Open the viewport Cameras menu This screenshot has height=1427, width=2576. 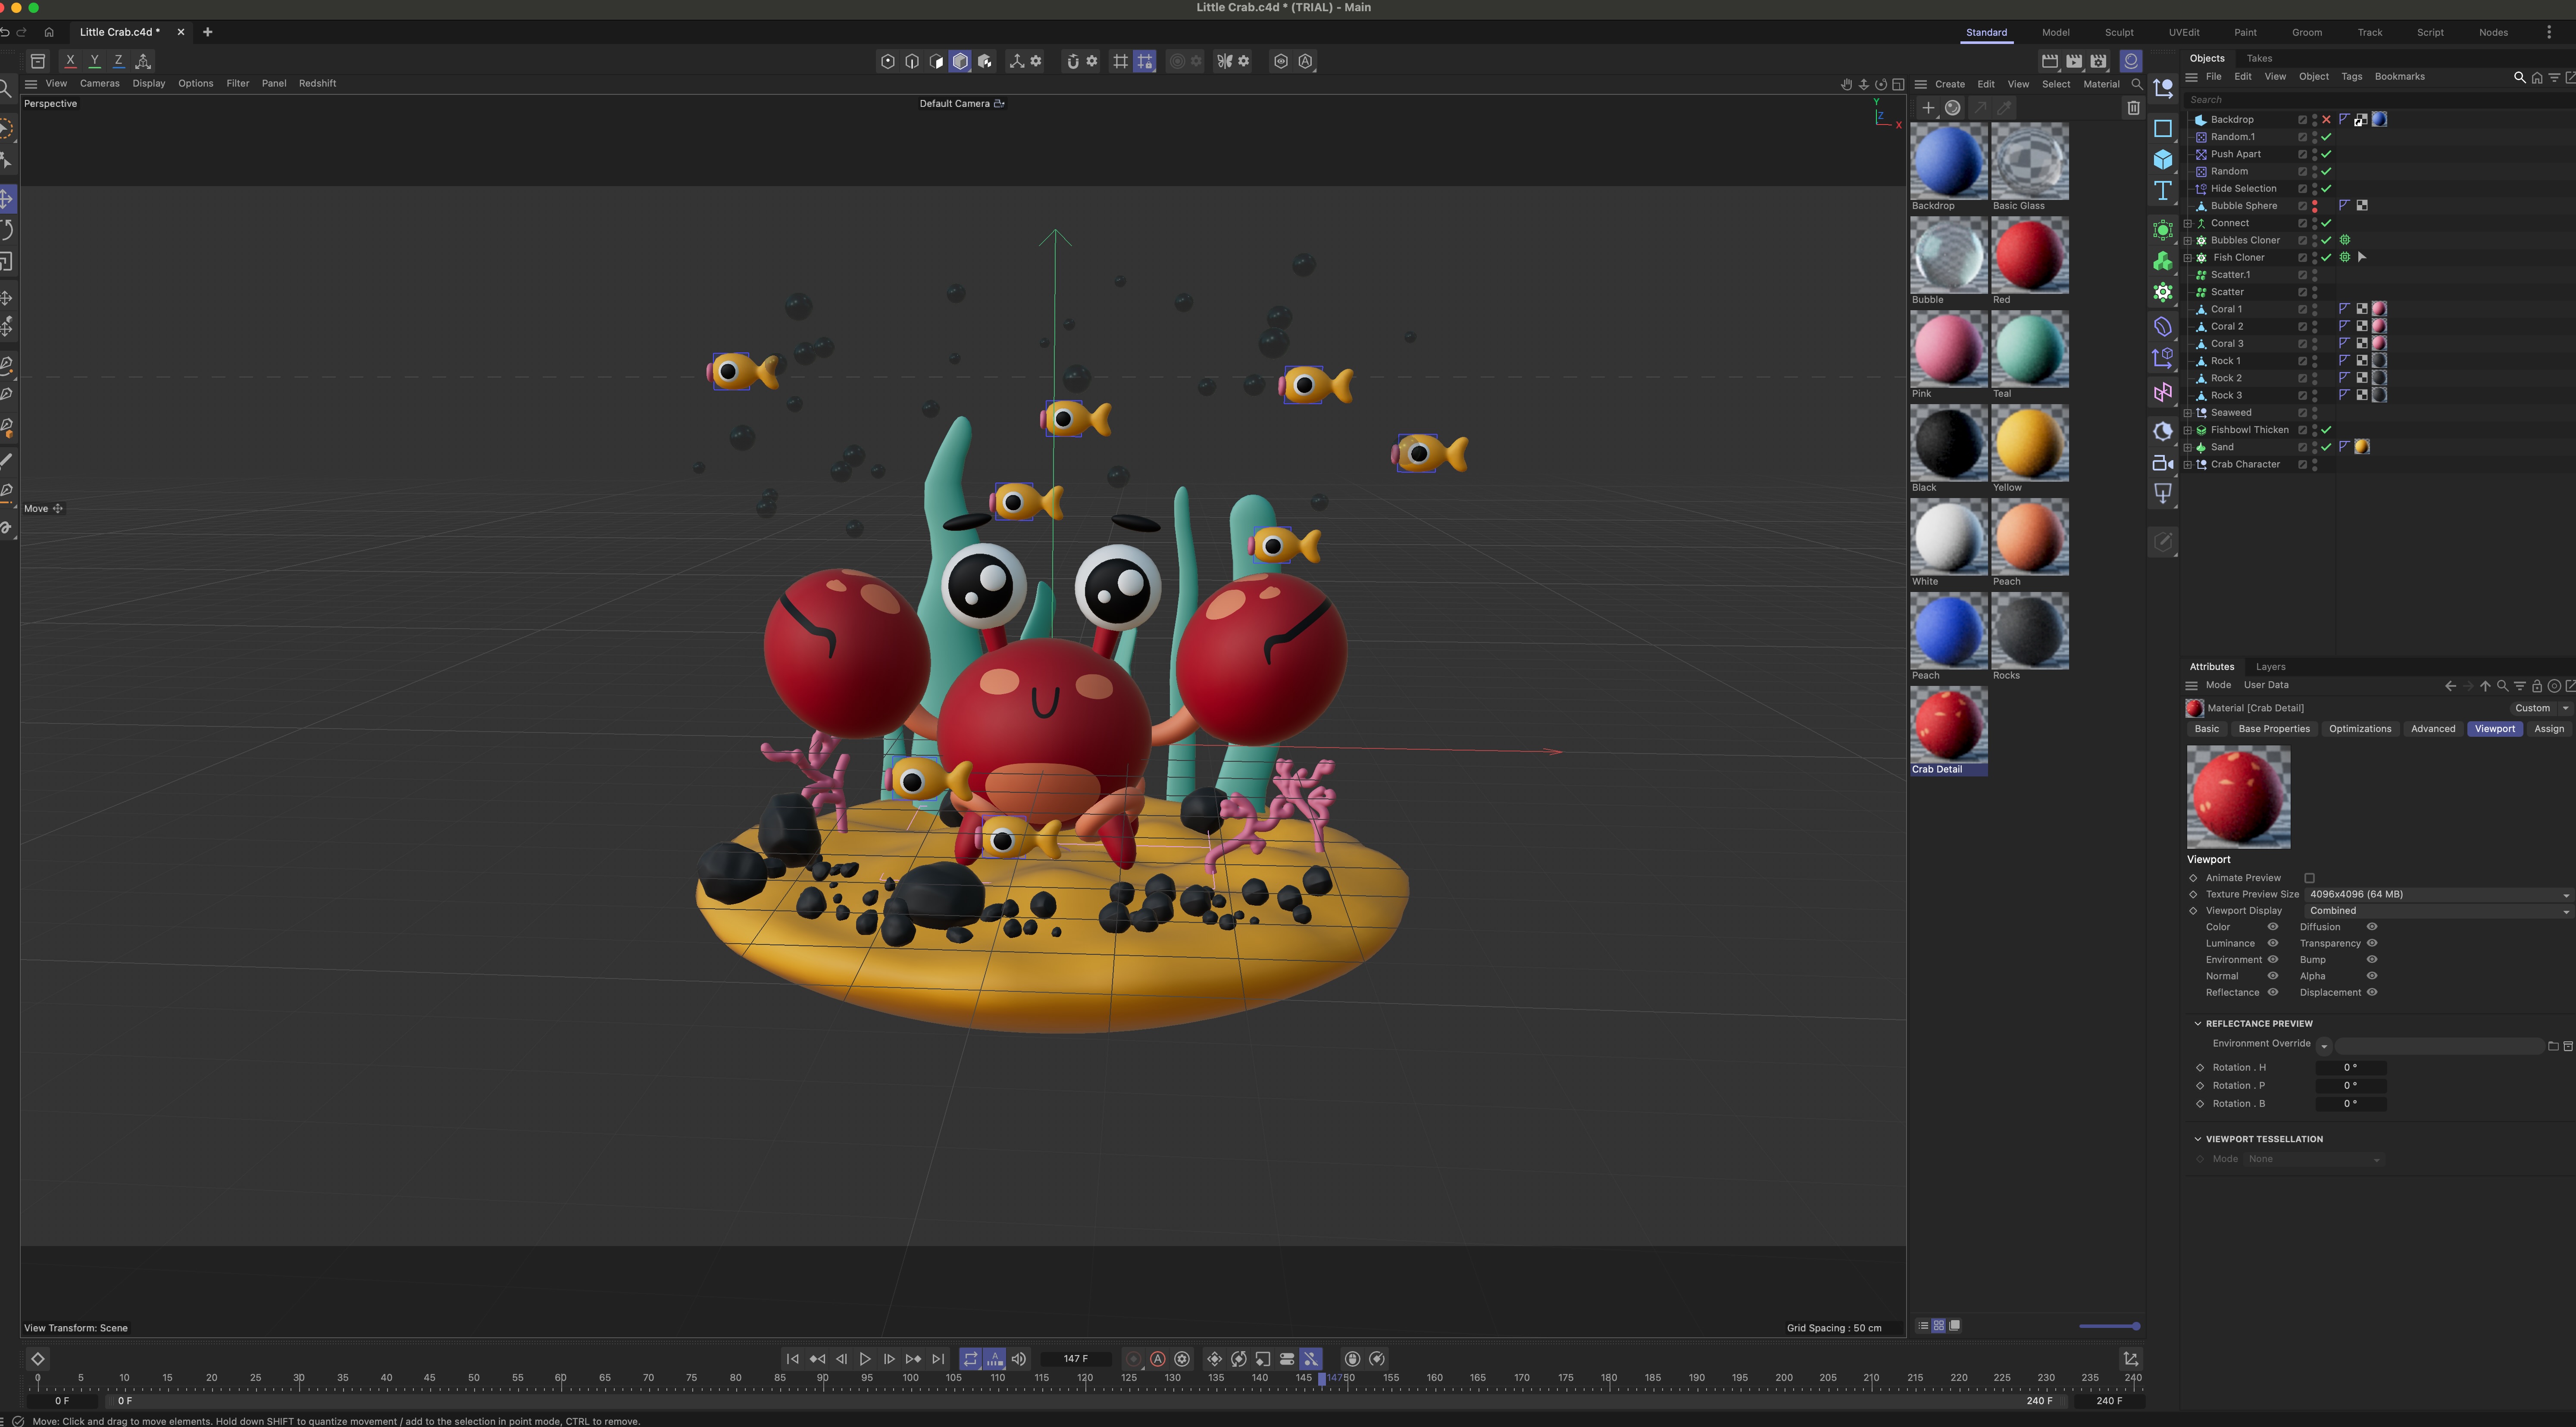click(x=99, y=84)
